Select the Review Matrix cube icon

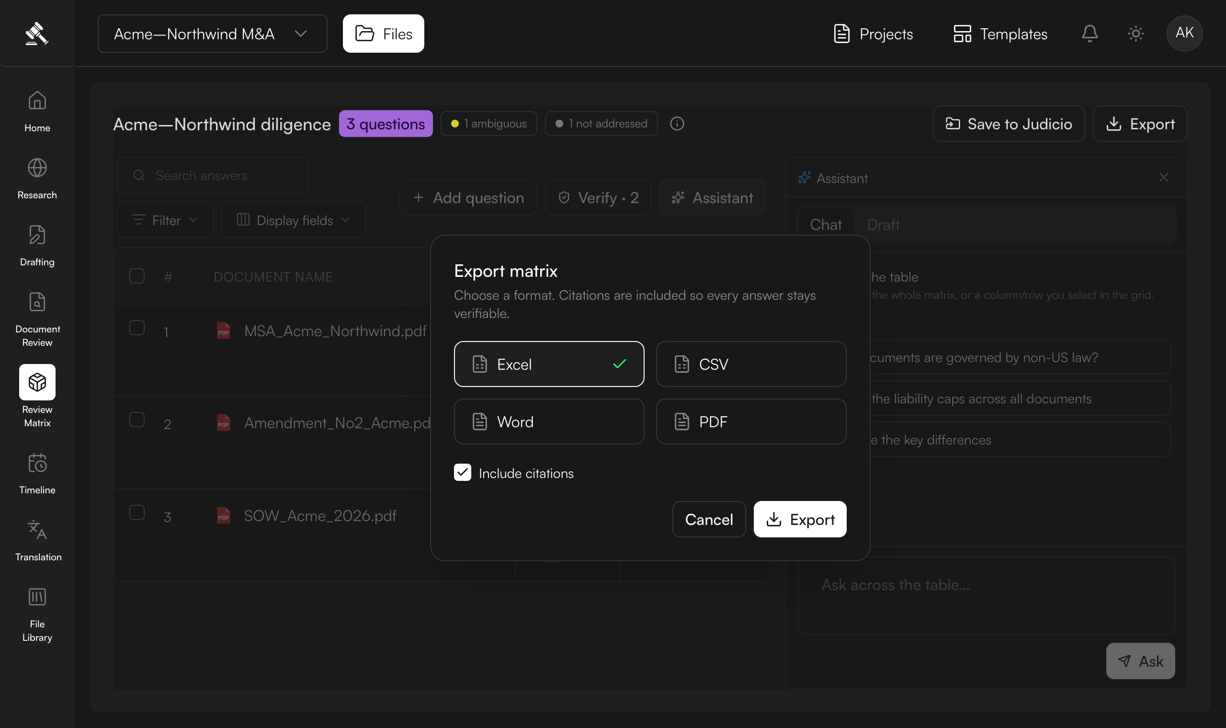coord(37,382)
